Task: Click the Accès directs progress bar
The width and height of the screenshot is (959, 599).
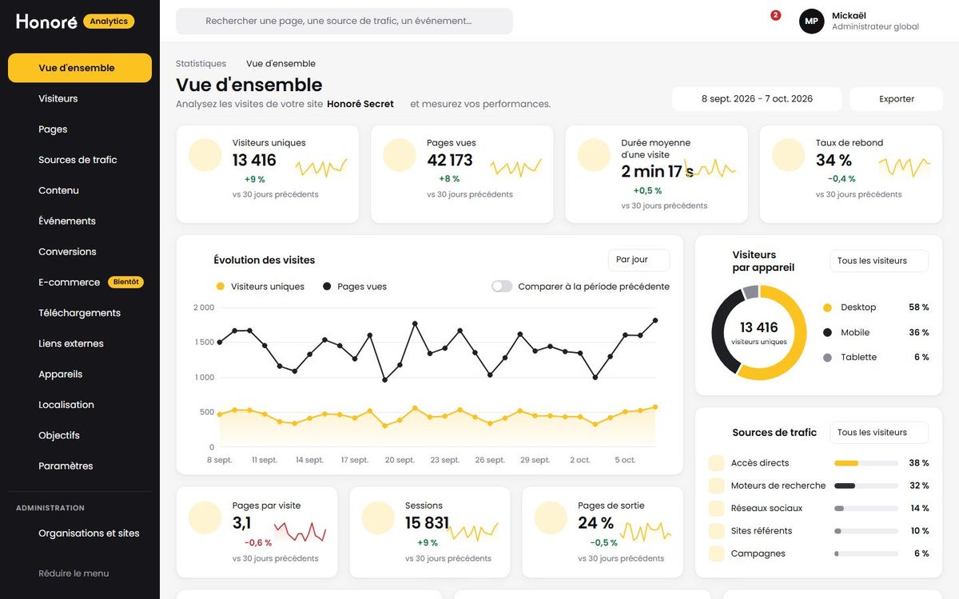Action: [866, 463]
